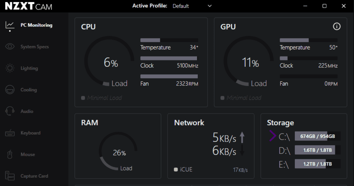The image size is (354, 186).
Task: Click the GPU info icon
Action: (x=337, y=27)
